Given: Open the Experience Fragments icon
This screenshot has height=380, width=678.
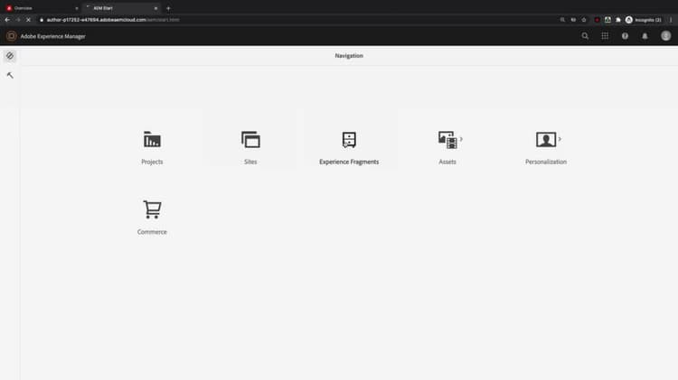Looking at the screenshot, I should pyautogui.click(x=349, y=140).
